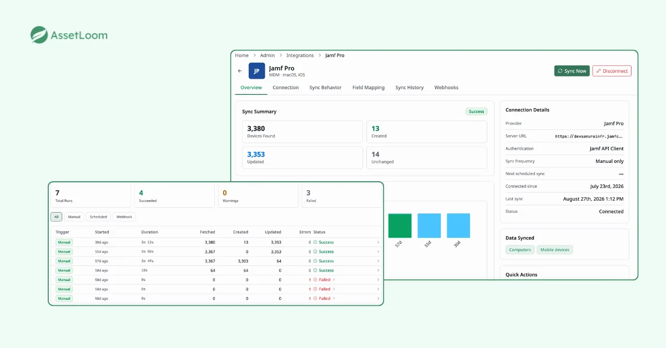Click the Connected status value
Viewport: 666px width, 348px height.
611,212
